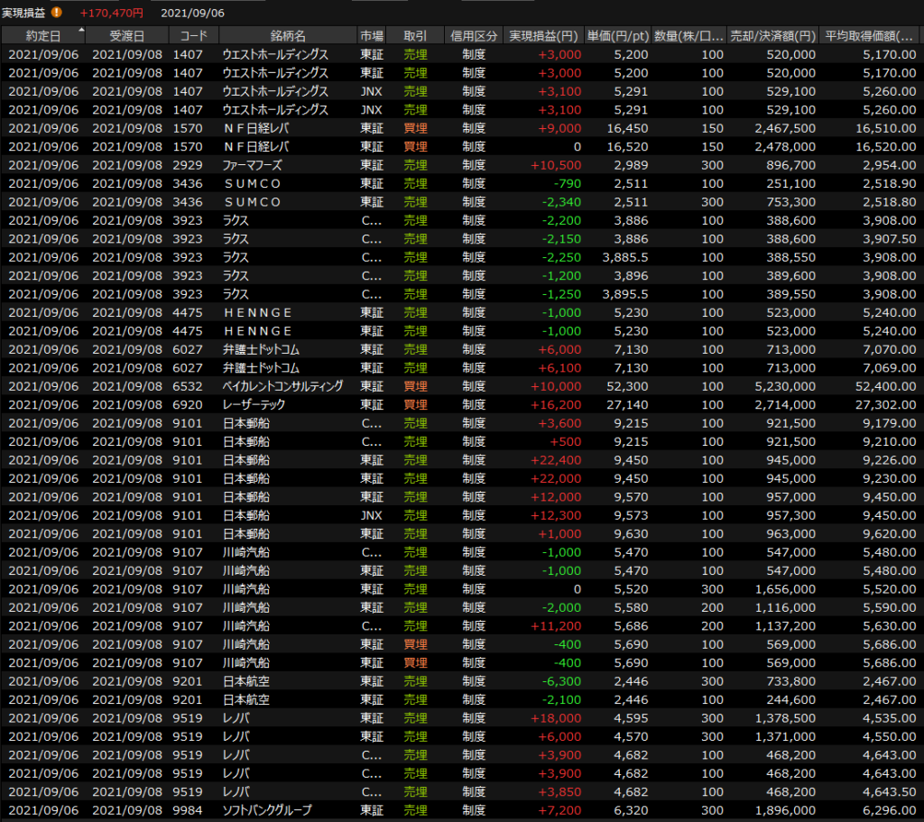
Task: Sort by 売却/決済額(円) column header
Action: tap(774, 36)
